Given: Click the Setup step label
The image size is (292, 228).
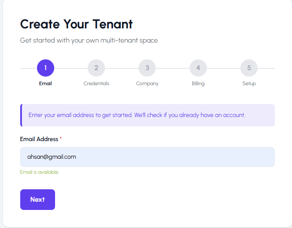Looking at the screenshot, I should tap(249, 83).
